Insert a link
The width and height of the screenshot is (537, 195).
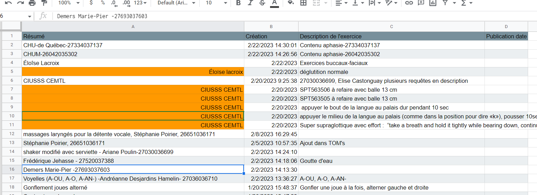pos(409,3)
